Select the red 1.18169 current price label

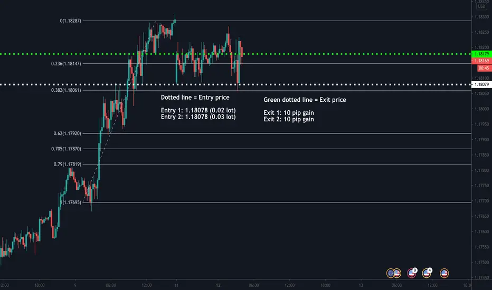[x=481, y=61]
